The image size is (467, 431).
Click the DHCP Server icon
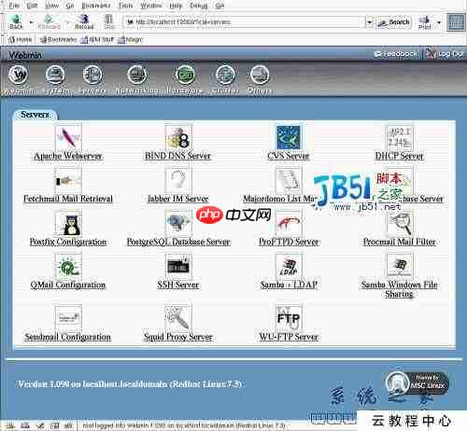pos(399,137)
